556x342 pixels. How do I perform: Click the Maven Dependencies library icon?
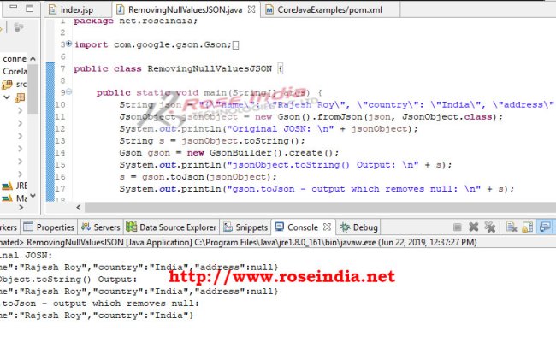tap(7, 198)
